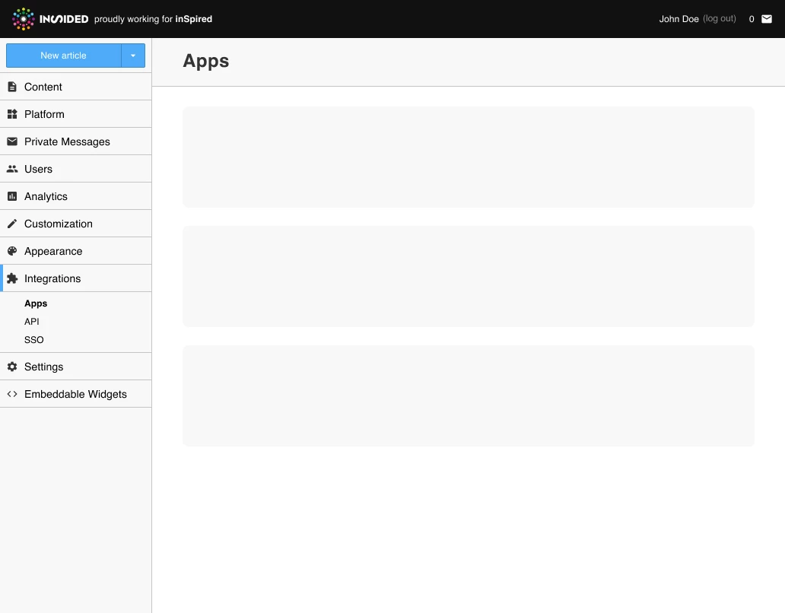785x613 pixels.
Task: Select the SSO submenu item
Action: tap(34, 340)
